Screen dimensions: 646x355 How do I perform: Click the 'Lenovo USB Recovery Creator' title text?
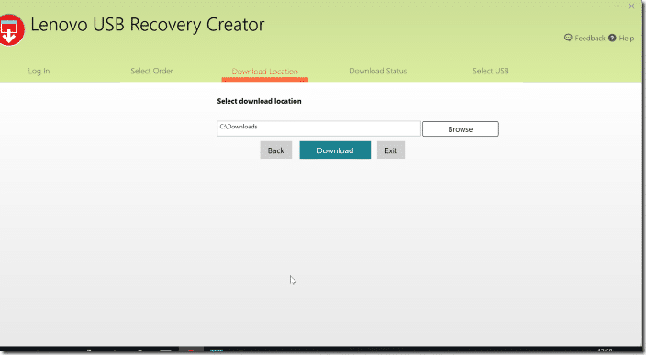(148, 25)
